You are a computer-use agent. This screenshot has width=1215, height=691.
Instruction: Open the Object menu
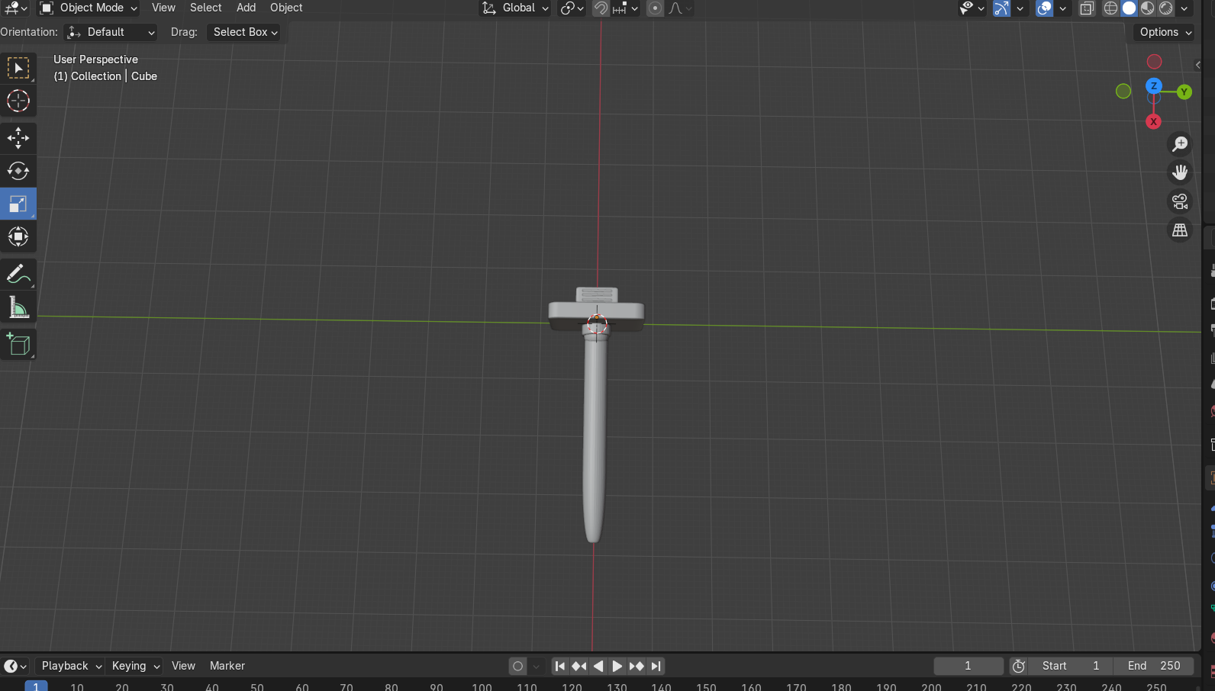(x=286, y=8)
